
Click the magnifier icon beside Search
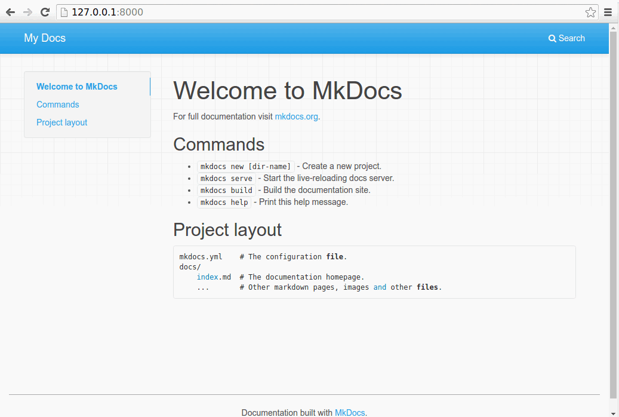[x=552, y=38]
